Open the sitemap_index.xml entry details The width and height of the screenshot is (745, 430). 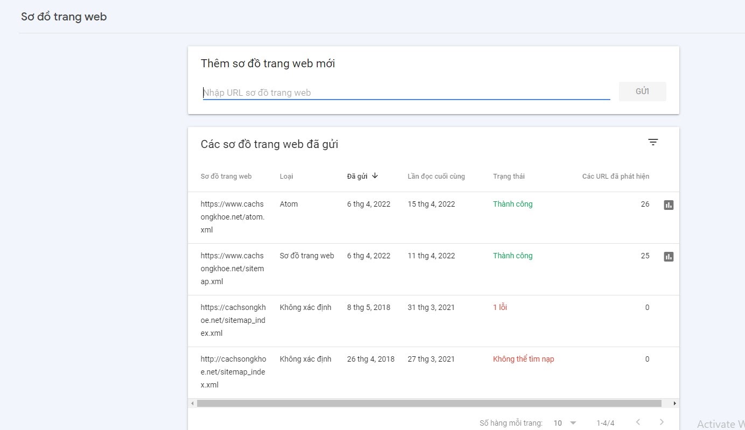coord(233,320)
